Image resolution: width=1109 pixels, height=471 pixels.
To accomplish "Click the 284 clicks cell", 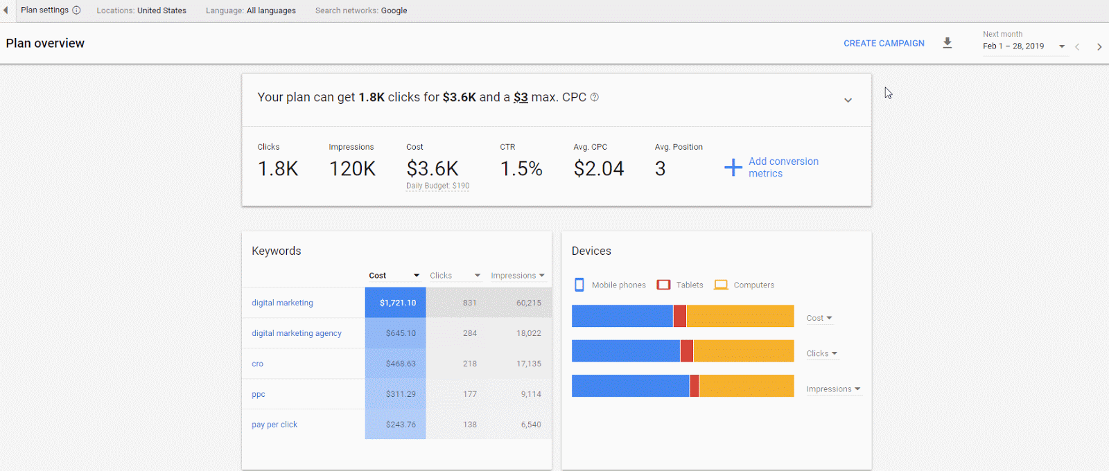I will click(470, 333).
